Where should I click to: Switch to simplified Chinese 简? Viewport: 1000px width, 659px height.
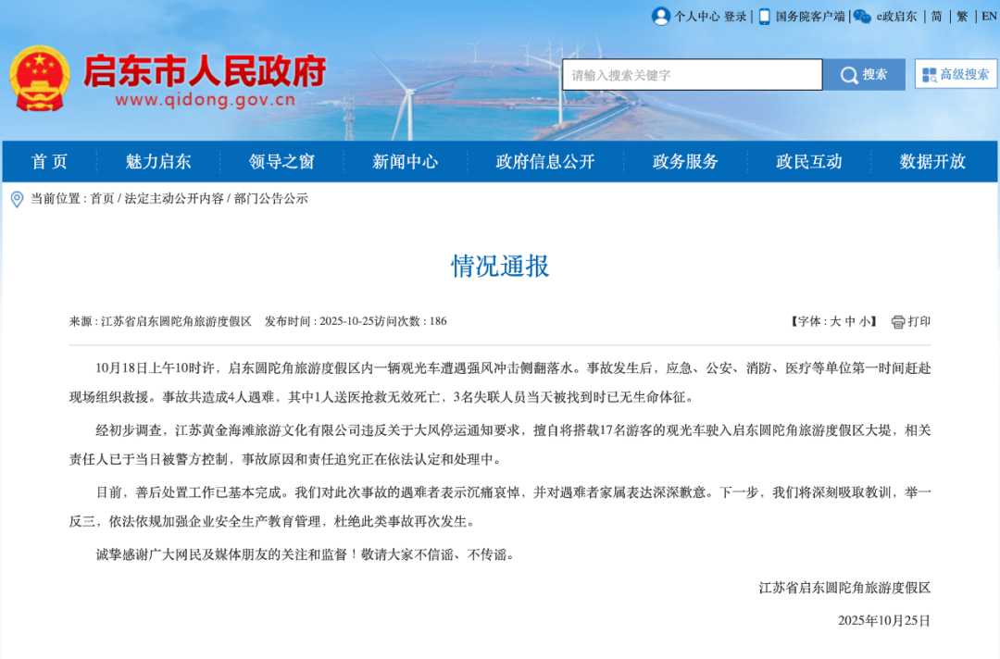pyautogui.click(x=936, y=17)
